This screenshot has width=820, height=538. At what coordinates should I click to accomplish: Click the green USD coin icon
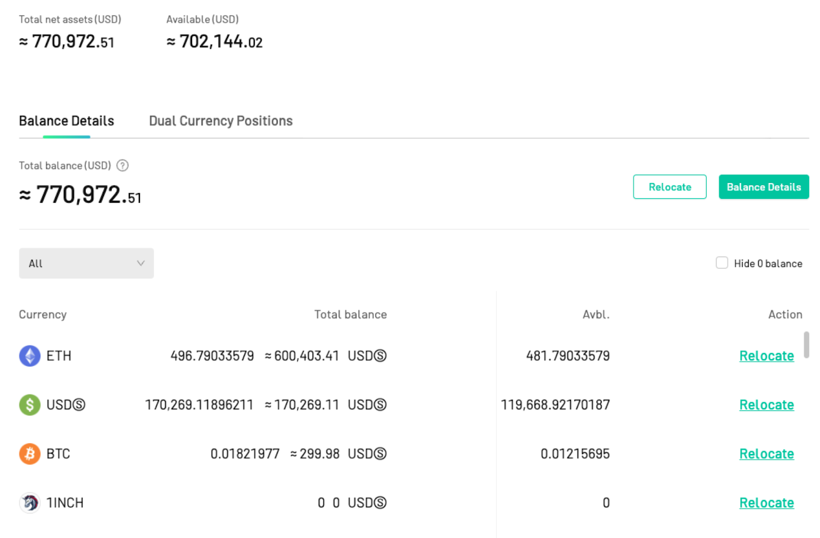(30, 405)
